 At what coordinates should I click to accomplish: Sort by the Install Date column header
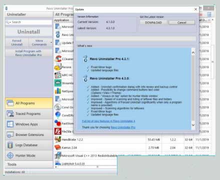click(x=203, y=20)
